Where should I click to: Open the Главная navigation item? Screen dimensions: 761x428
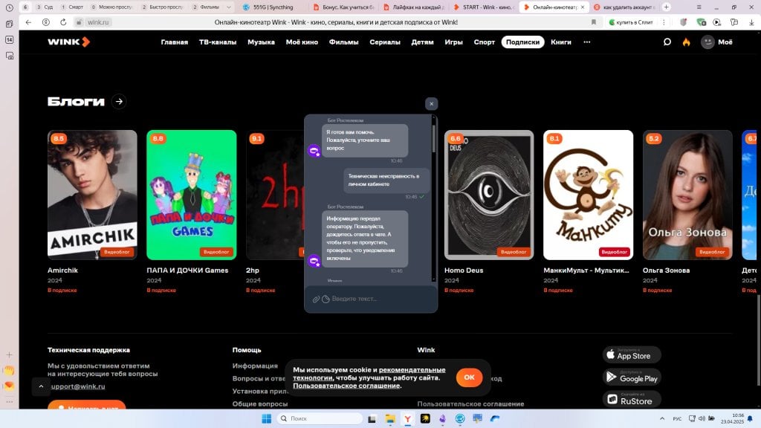pos(174,42)
